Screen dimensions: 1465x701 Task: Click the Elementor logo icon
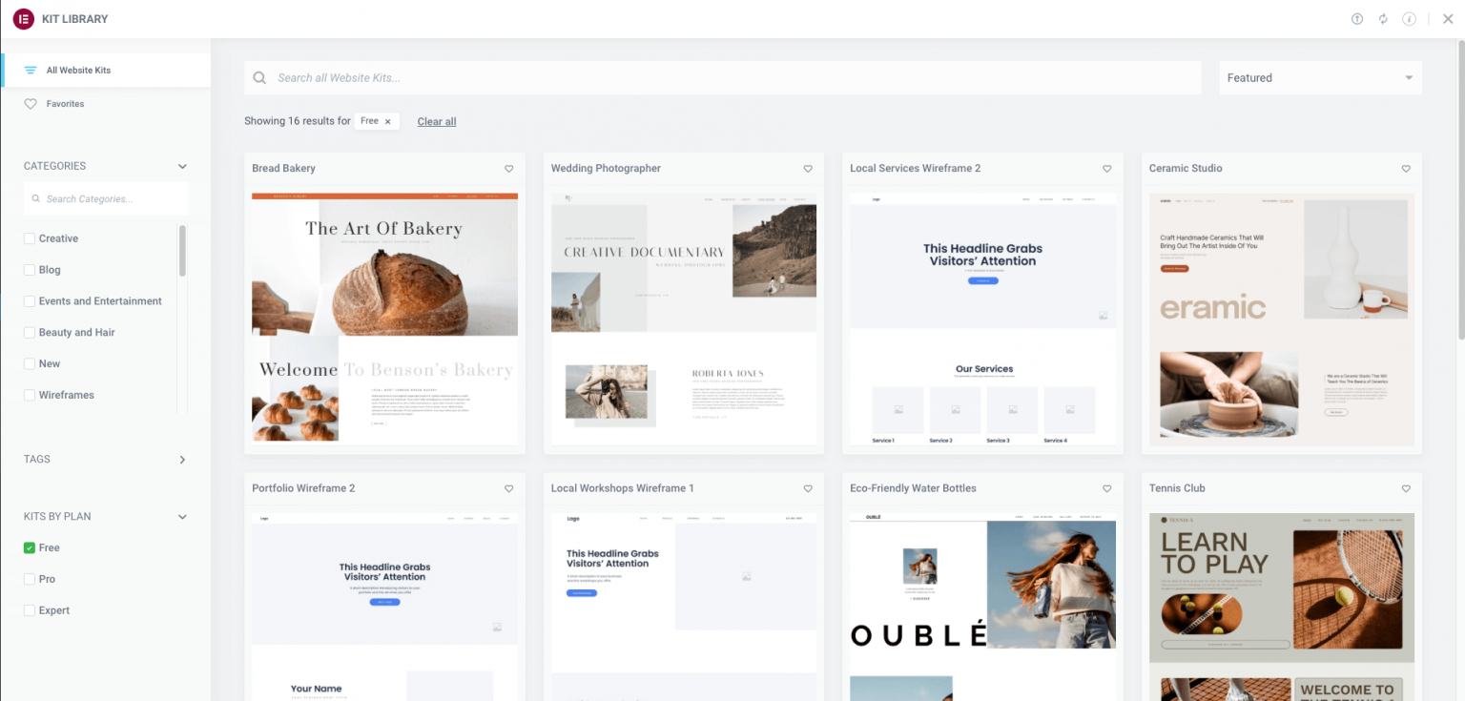[23, 19]
